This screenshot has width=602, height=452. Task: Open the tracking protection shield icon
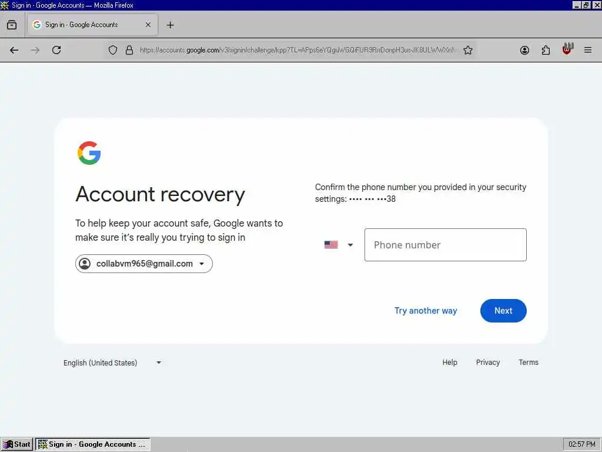tap(112, 50)
